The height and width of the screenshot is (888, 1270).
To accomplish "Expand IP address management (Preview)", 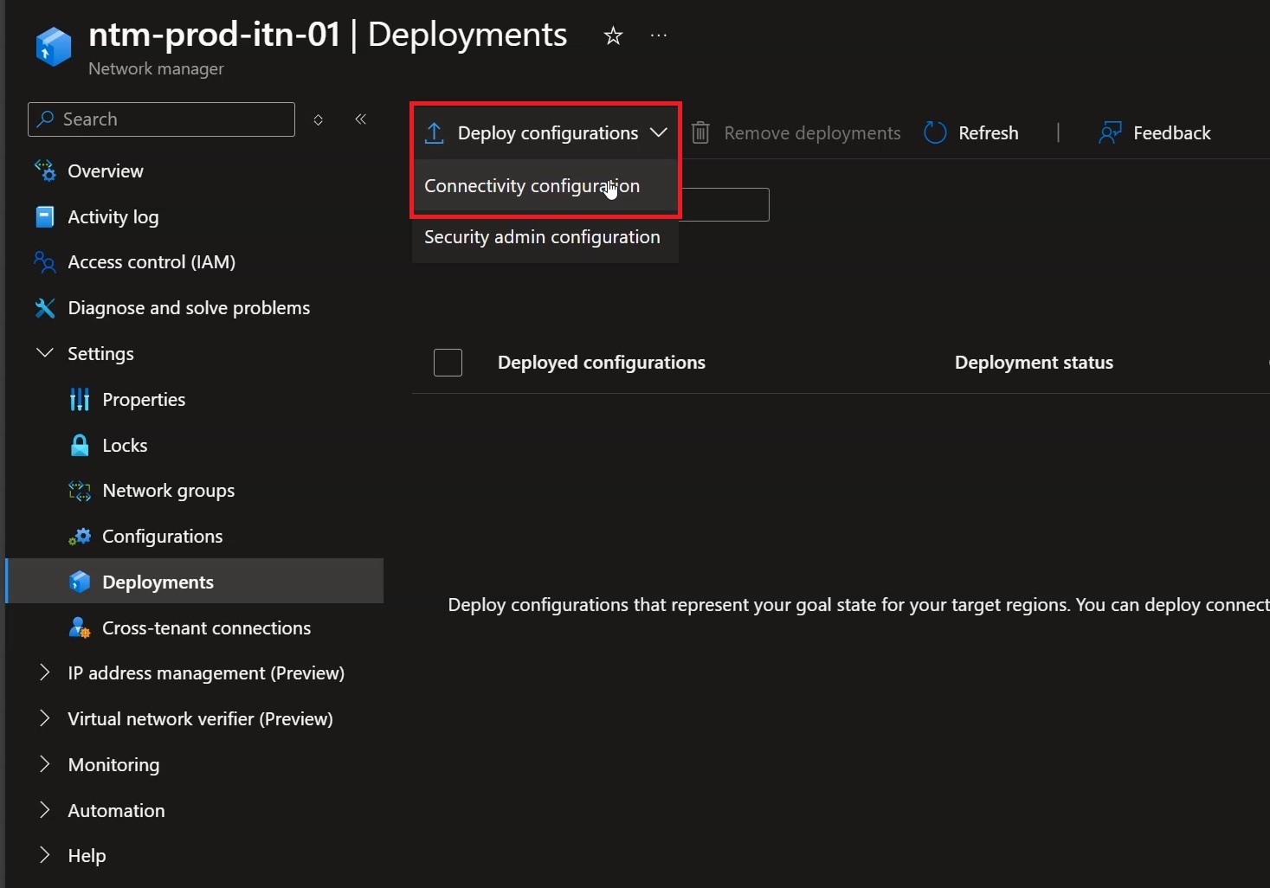I will tap(45, 672).
